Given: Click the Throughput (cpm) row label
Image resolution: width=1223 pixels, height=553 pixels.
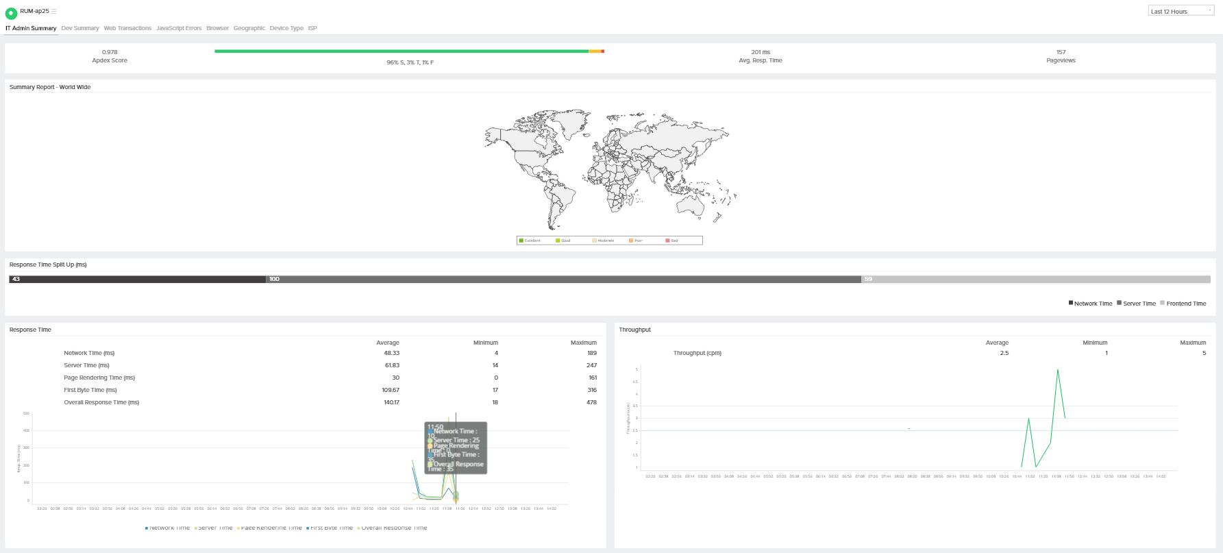Looking at the screenshot, I should [697, 353].
